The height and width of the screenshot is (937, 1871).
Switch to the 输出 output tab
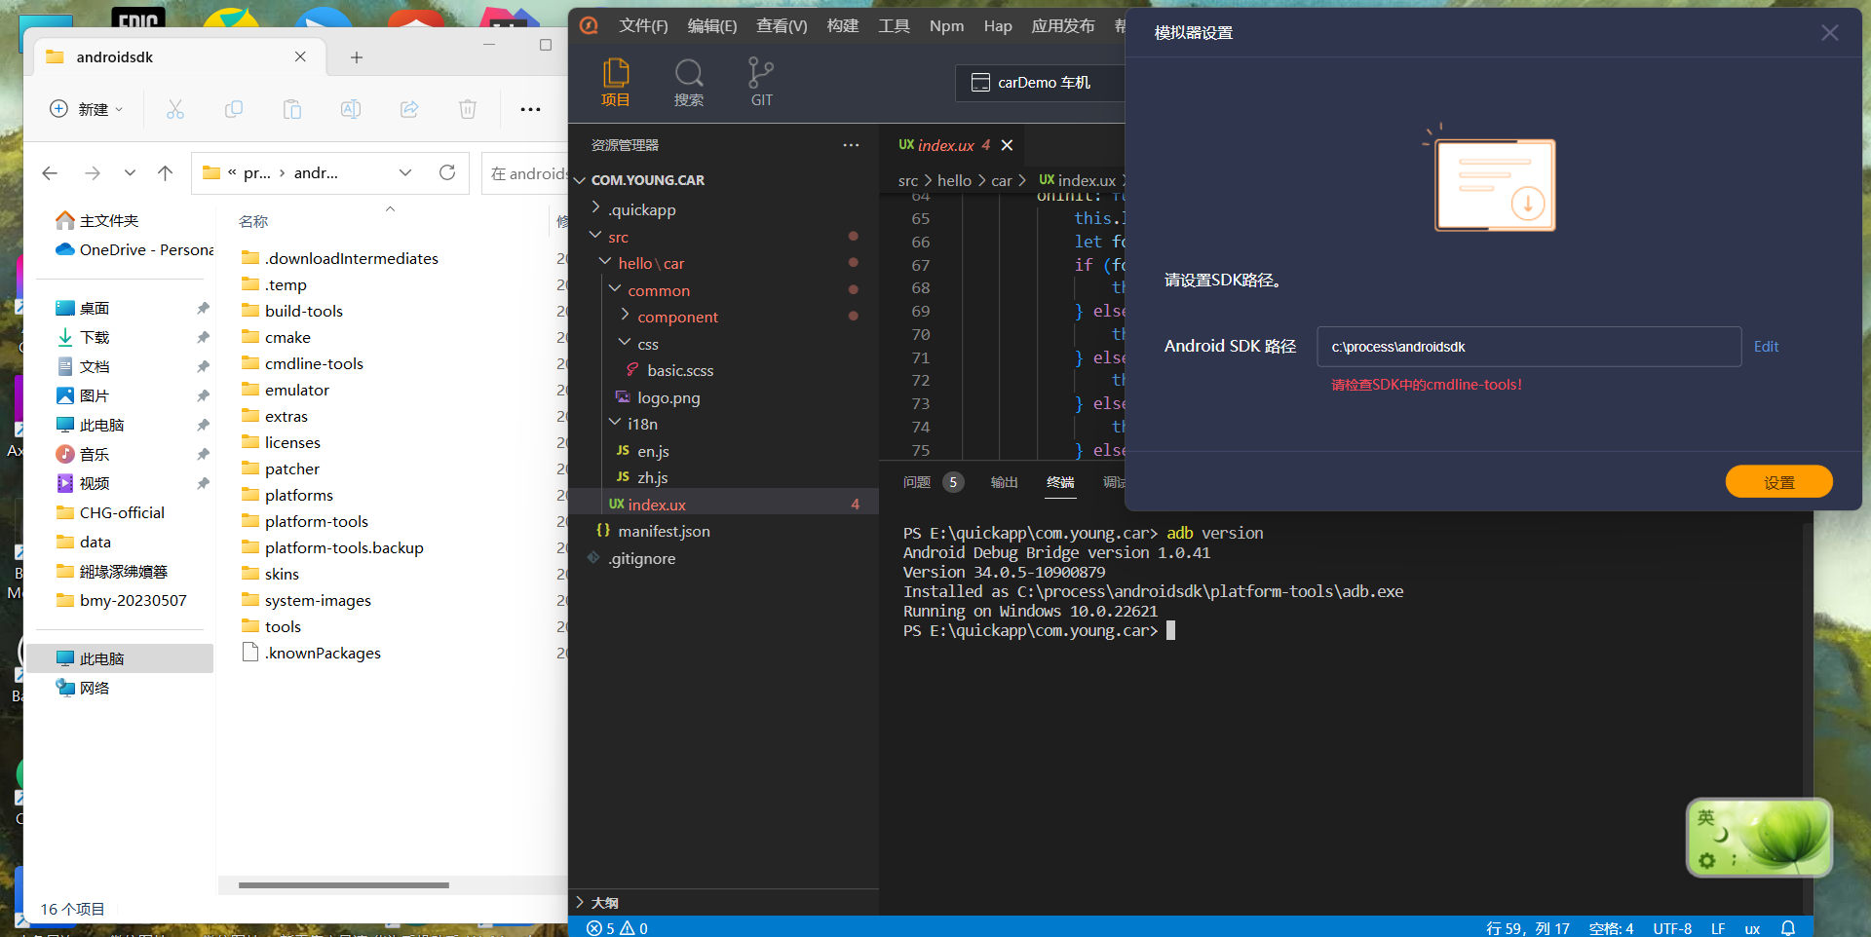[x=1004, y=482]
